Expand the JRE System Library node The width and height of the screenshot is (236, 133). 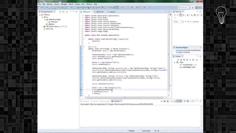pyautogui.click(x=42, y=27)
